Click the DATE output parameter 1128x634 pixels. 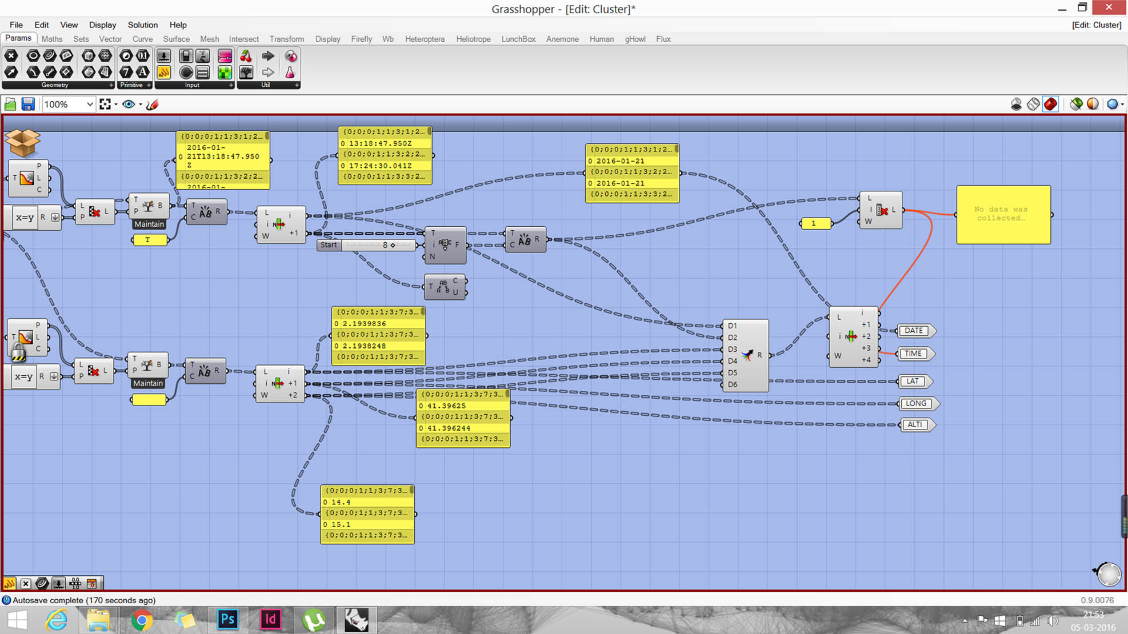[914, 331]
